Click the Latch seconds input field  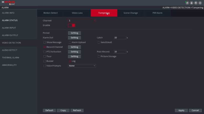[120, 38]
